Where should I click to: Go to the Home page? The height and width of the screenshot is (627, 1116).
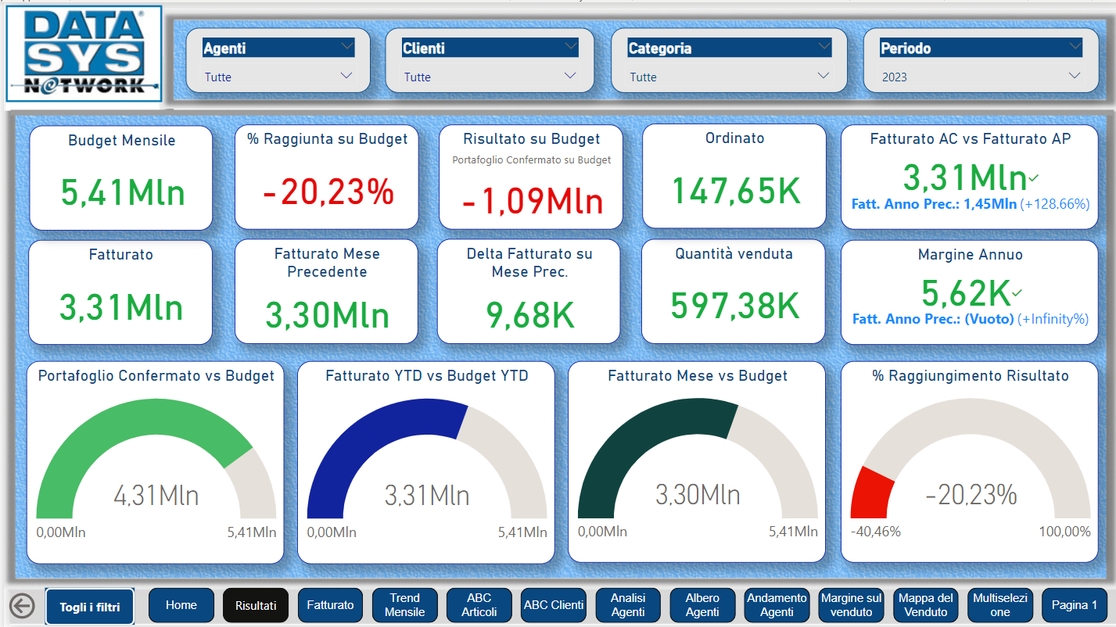pos(181,605)
